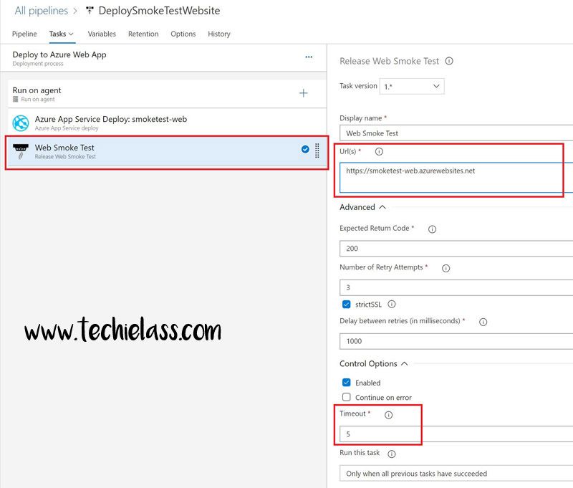Viewport: 573px width, 488px height.
Task: Show info for Expected Return Code
Action: tap(432, 229)
